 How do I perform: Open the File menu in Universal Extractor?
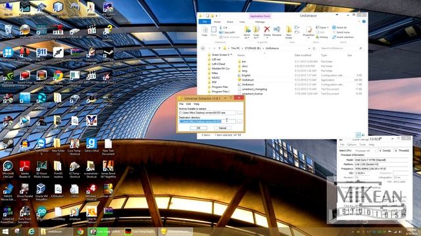[x=182, y=104]
